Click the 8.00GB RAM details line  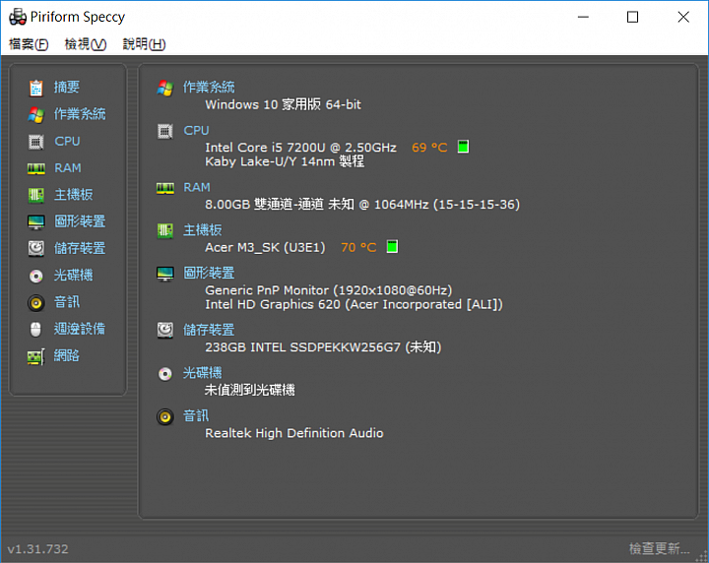pyautogui.click(x=362, y=205)
